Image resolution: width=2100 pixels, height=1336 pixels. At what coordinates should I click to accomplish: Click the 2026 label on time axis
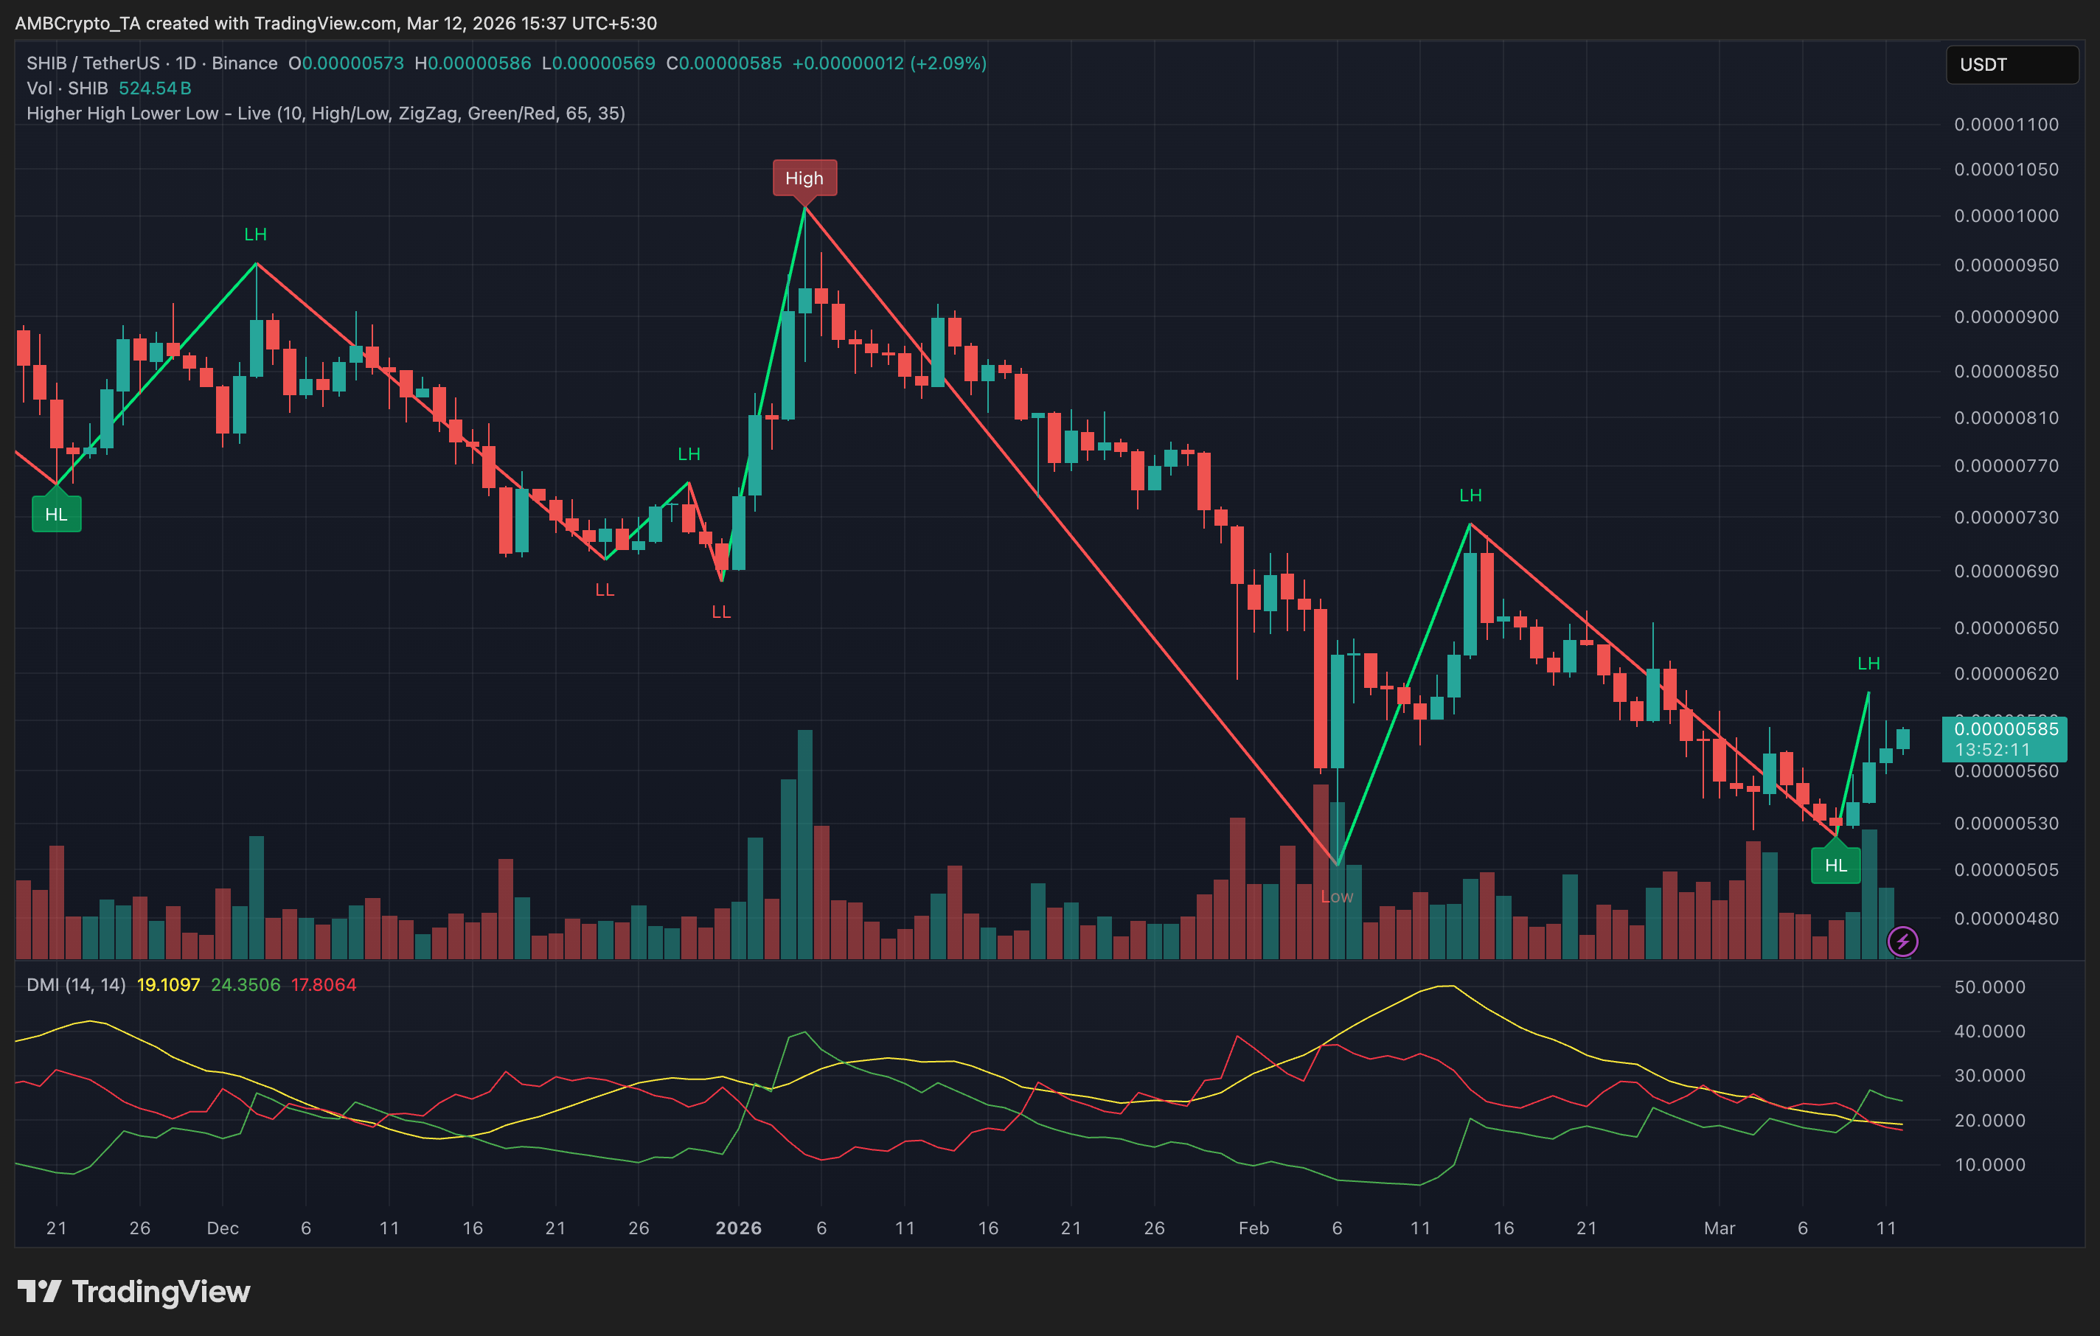coord(738,1228)
